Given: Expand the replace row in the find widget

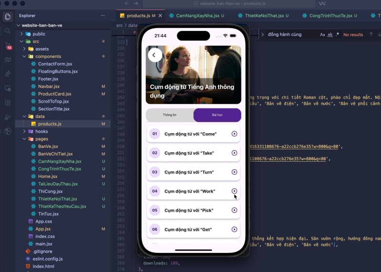Looking at the screenshot, I should pyautogui.click(x=262, y=35).
